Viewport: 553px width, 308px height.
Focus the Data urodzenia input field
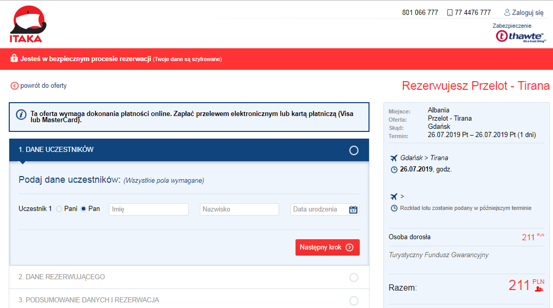pyautogui.click(x=324, y=209)
